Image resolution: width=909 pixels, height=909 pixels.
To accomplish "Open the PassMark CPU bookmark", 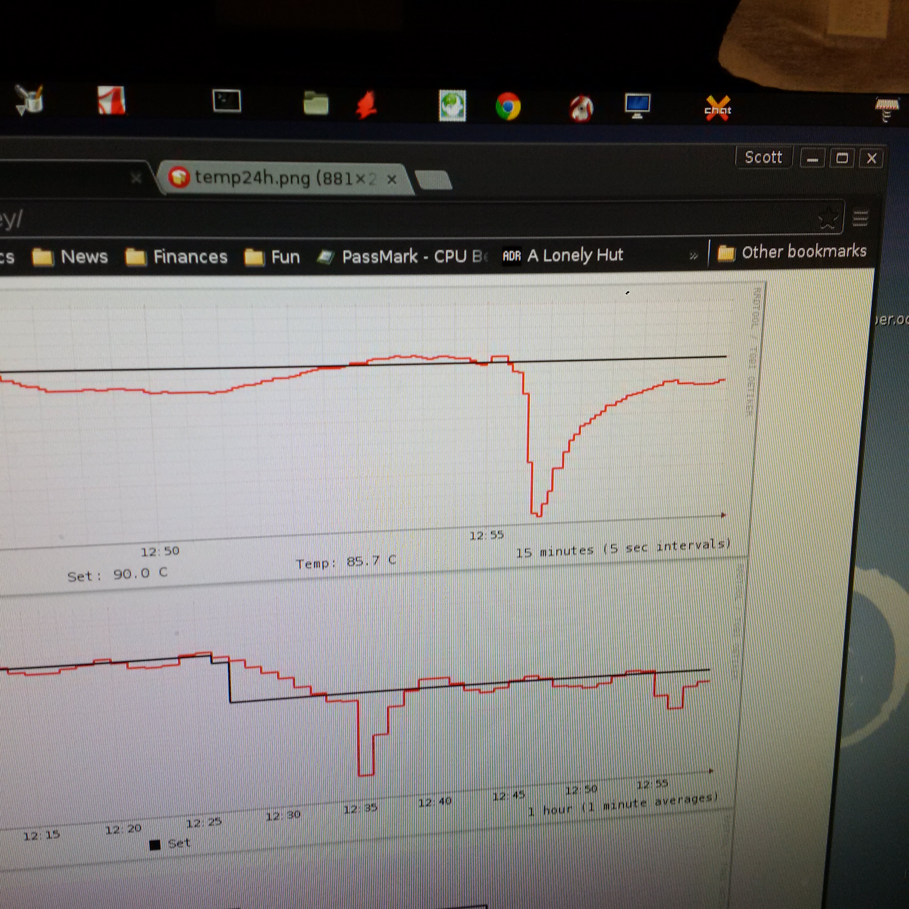I will [403, 257].
